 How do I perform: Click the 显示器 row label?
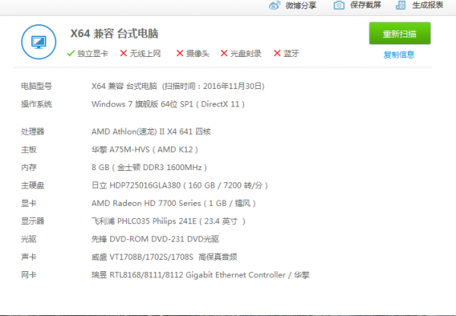click(33, 221)
